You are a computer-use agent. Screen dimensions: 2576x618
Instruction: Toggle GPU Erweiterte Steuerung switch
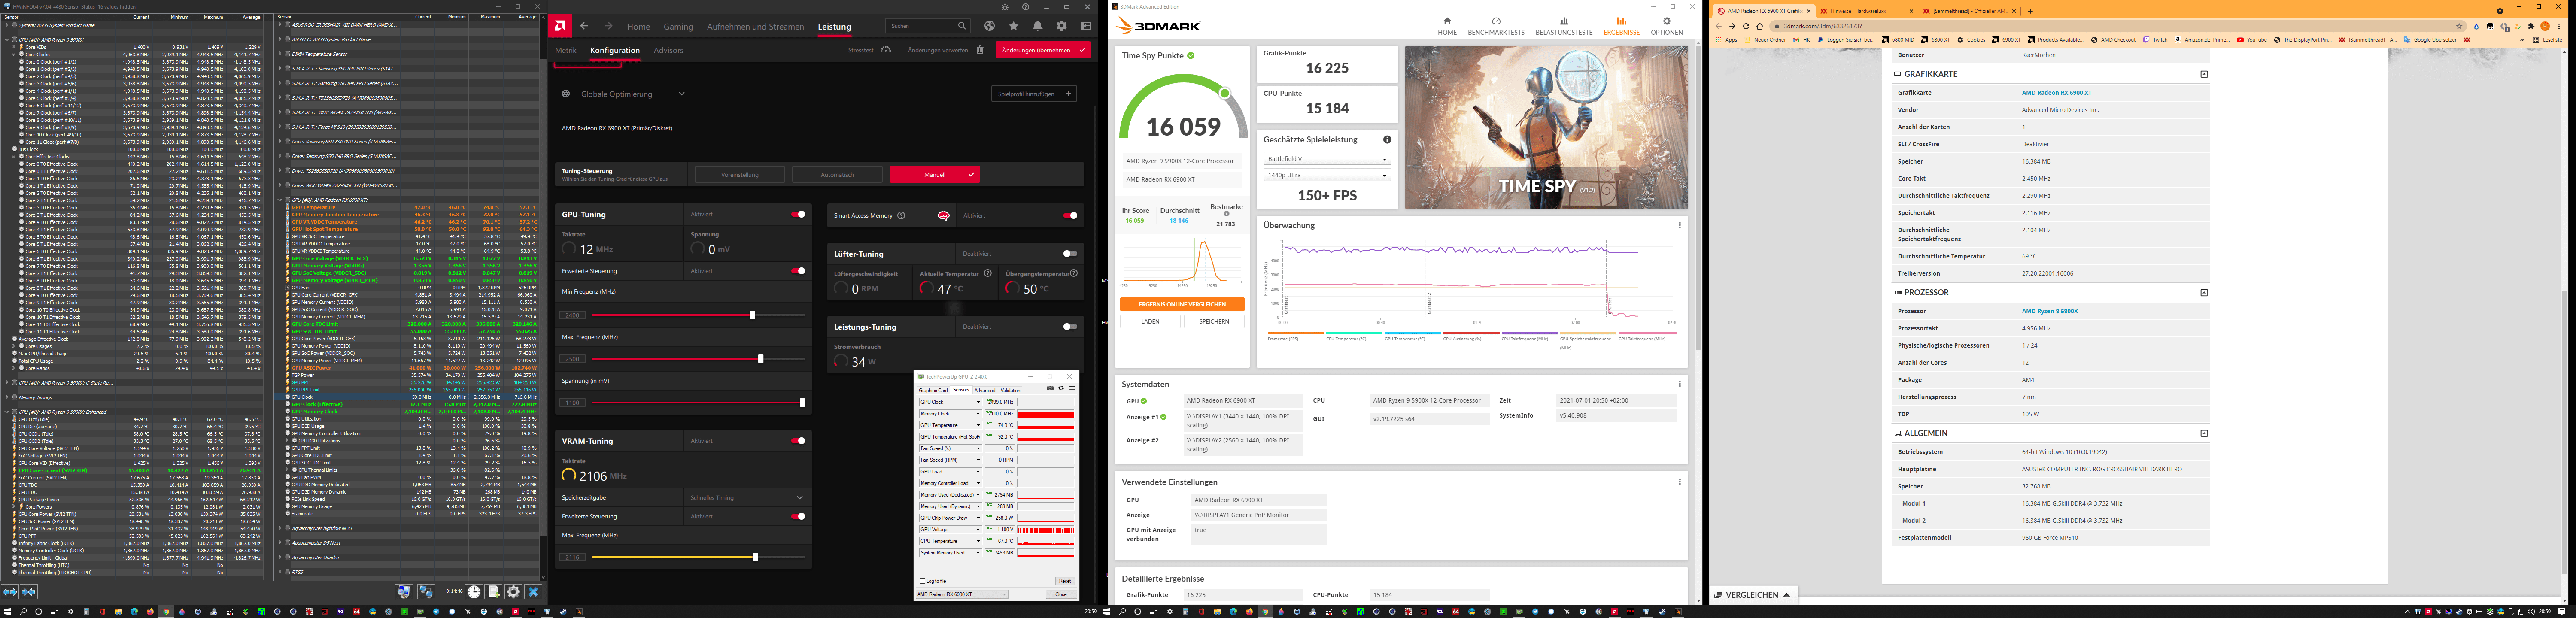pos(798,271)
